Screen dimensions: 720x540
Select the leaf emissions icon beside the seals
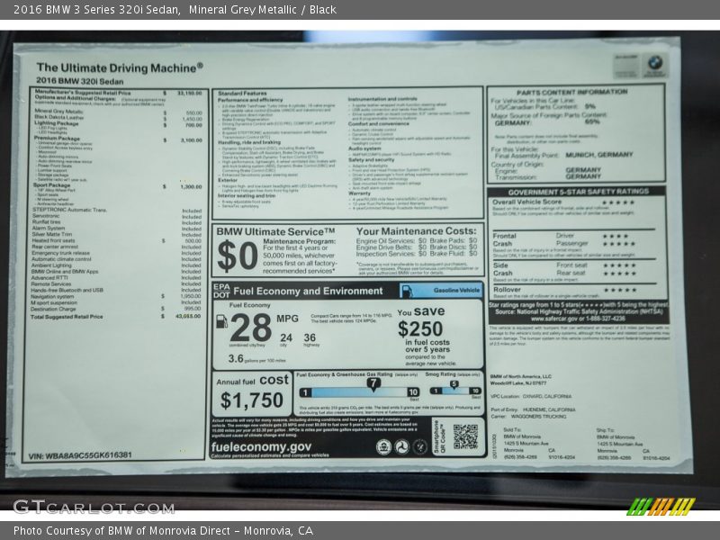[x=420, y=447]
